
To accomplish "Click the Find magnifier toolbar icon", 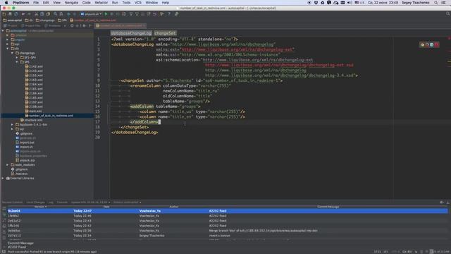I will pyautogui.click(x=55, y=14).
